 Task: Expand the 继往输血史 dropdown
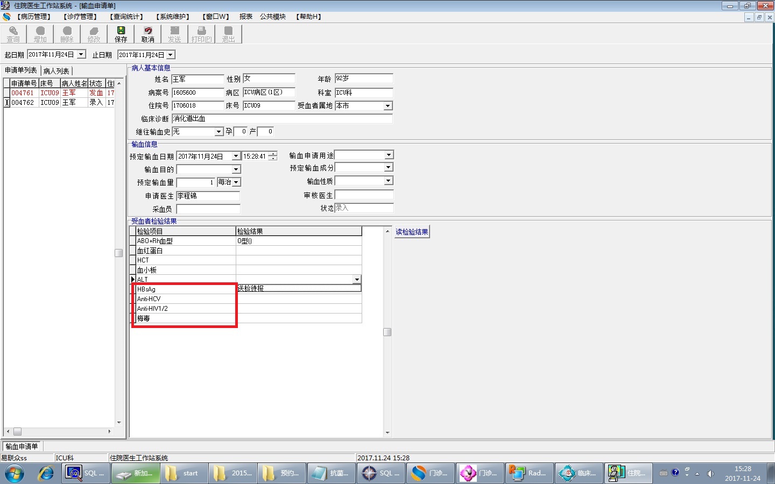[219, 132]
